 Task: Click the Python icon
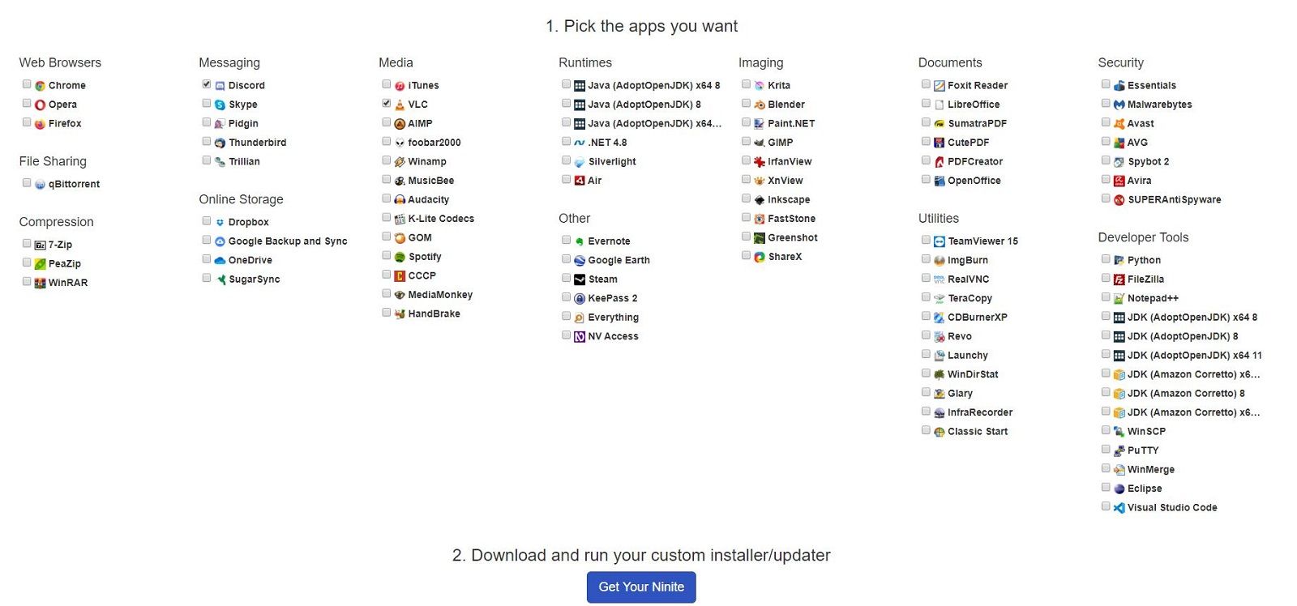click(1119, 261)
